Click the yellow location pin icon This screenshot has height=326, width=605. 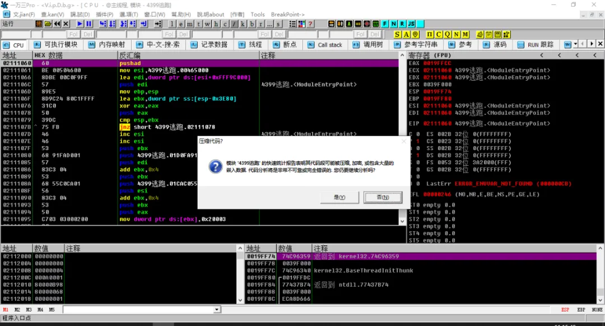click(x=416, y=34)
